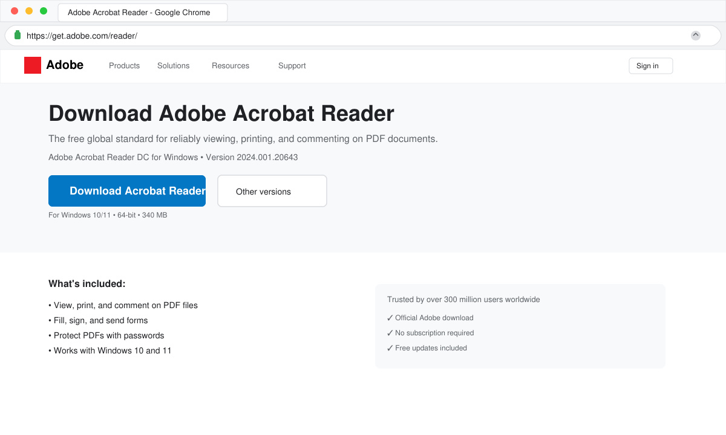Click 'Trusted by over 300 million users' text

coord(463,300)
